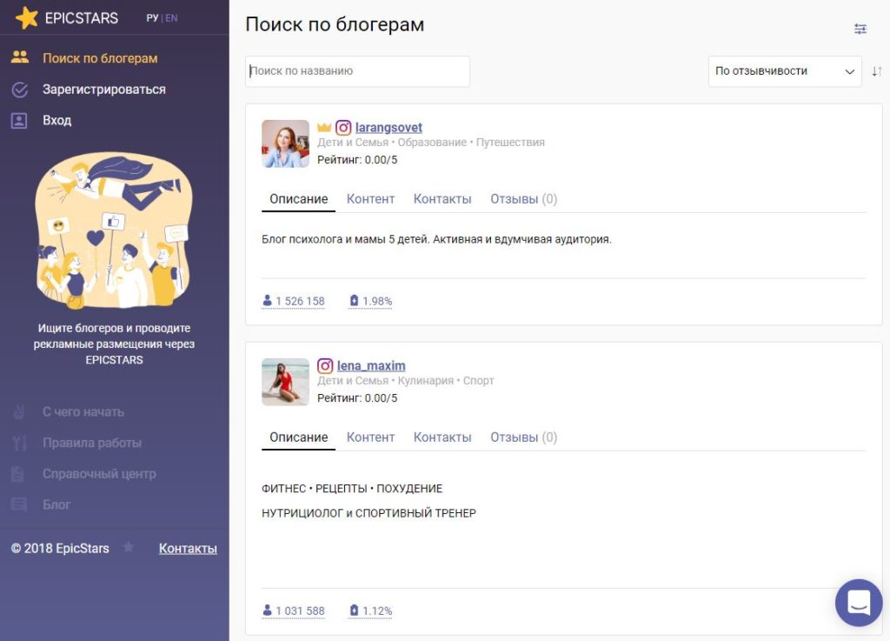Click the 1 031 588 subscriber count

300,611
